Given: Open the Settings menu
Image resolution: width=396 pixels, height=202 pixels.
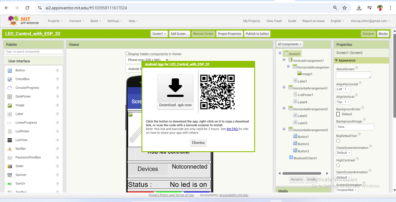Looking at the screenshot, I should pos(115,21).
